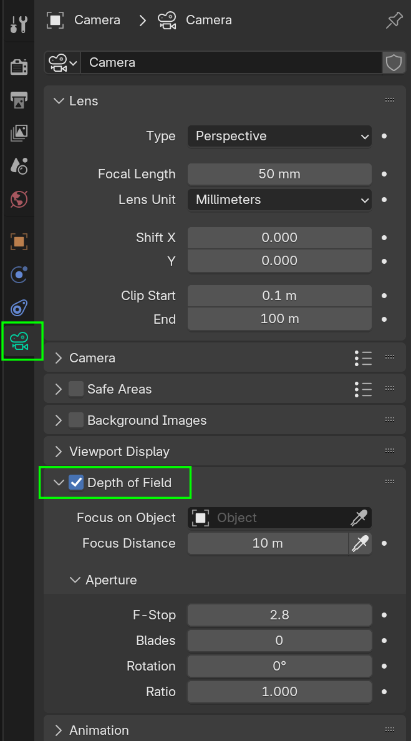Adjust the F-Stop value slider
This screenshot has height=741, width=411.
point(279,615)
